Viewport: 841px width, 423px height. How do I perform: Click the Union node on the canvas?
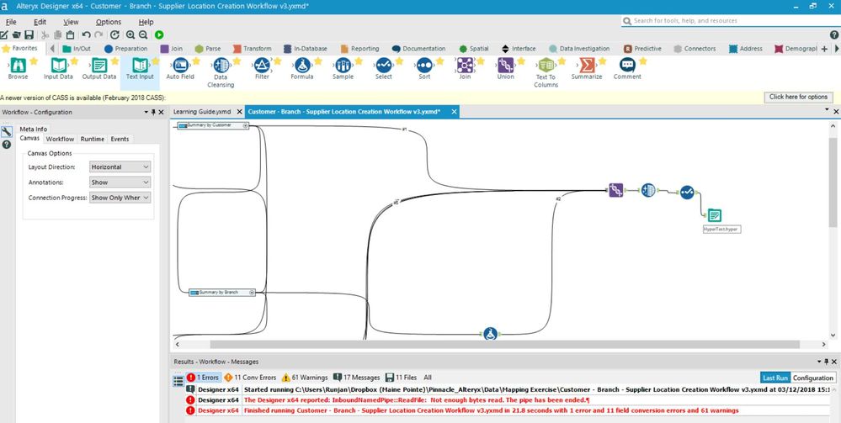tap(615, 190)
